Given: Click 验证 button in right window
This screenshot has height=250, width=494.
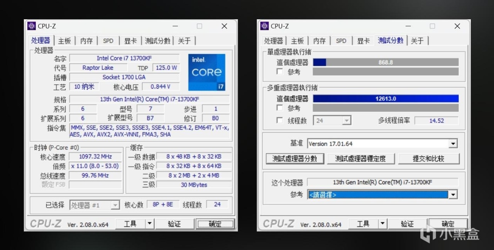Looking at the screenshot, I should (x=408, y=224).
